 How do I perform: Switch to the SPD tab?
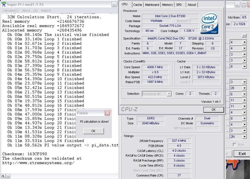click(x=179, y=5)
